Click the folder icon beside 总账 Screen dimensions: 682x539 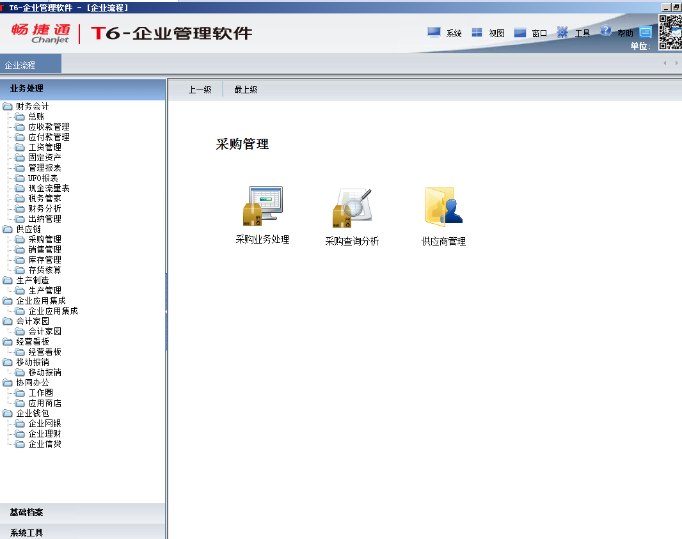tap(20, 116)
